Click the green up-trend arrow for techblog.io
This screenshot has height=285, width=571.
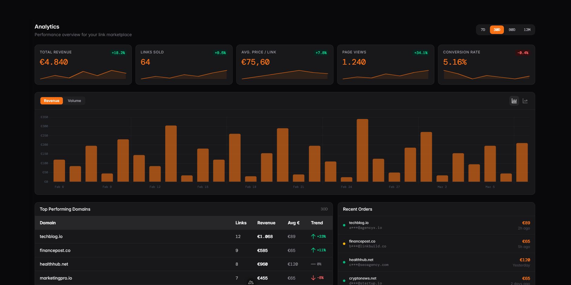point(313,236)
